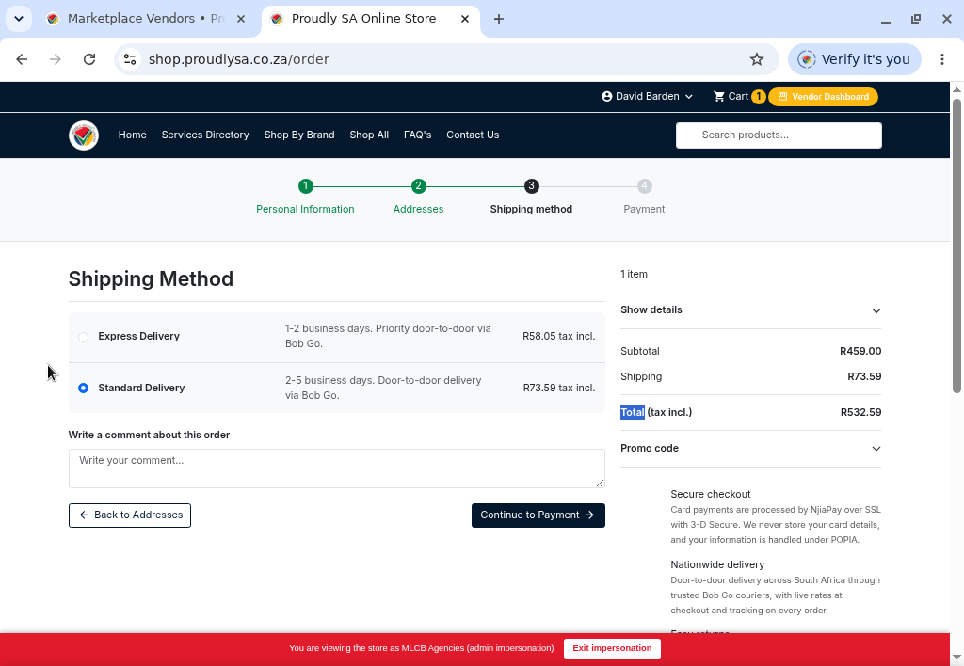The image size is (964, 666).
Task: Click the R58.05 tax incl. express price
Action: tap(559, 337)
